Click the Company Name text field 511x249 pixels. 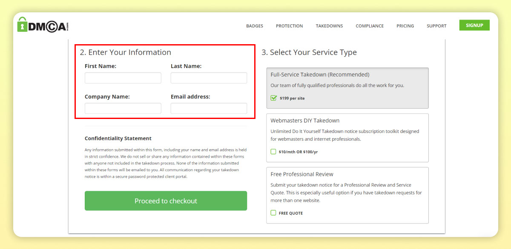[x=123, y=108]
